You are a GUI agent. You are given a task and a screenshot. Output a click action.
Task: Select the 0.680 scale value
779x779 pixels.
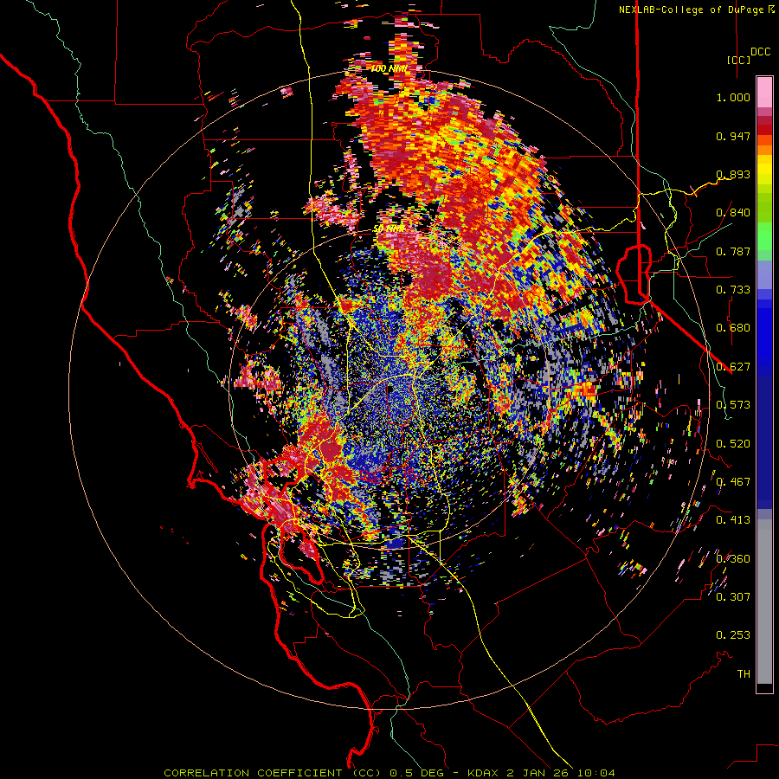(x=733, y=328)
